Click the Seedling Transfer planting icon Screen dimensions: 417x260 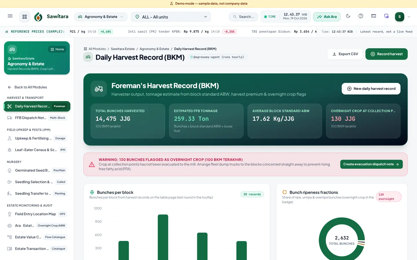pos(10,194)
